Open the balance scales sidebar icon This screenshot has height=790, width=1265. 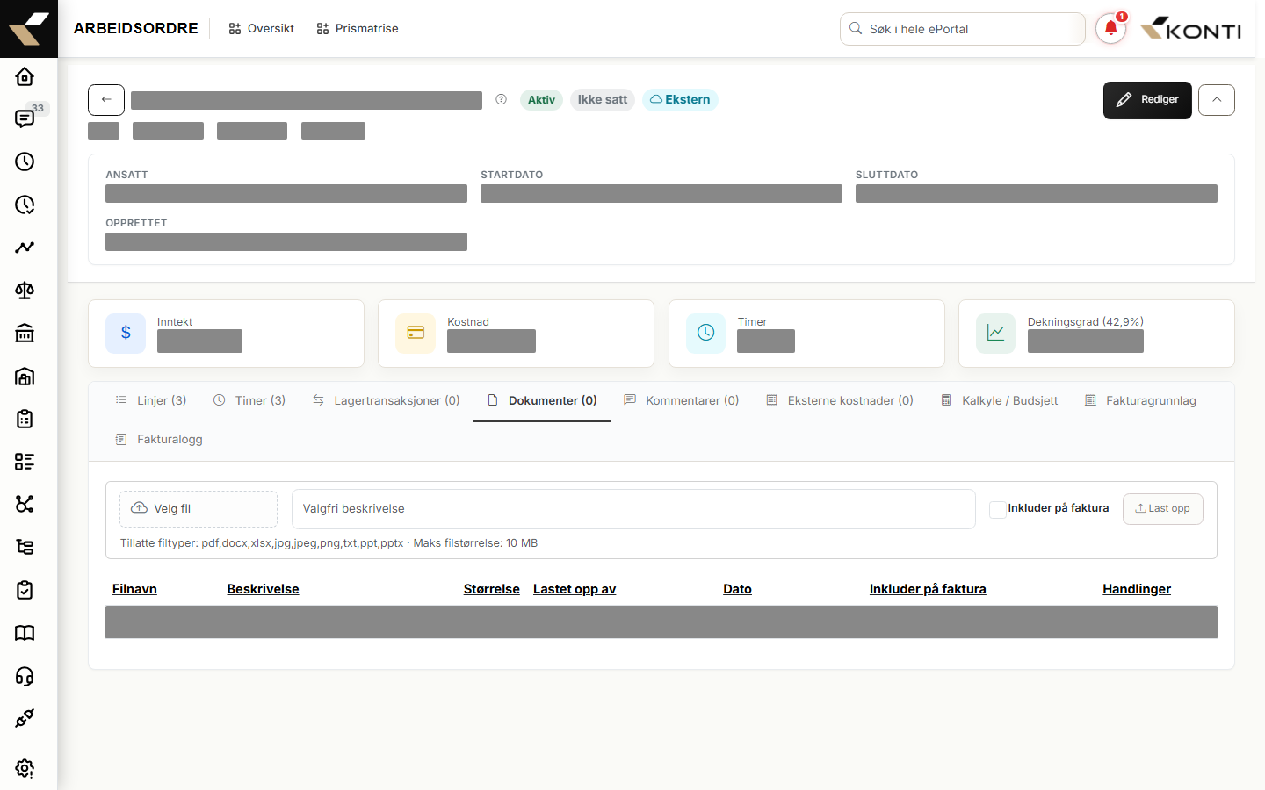[25, 291]
